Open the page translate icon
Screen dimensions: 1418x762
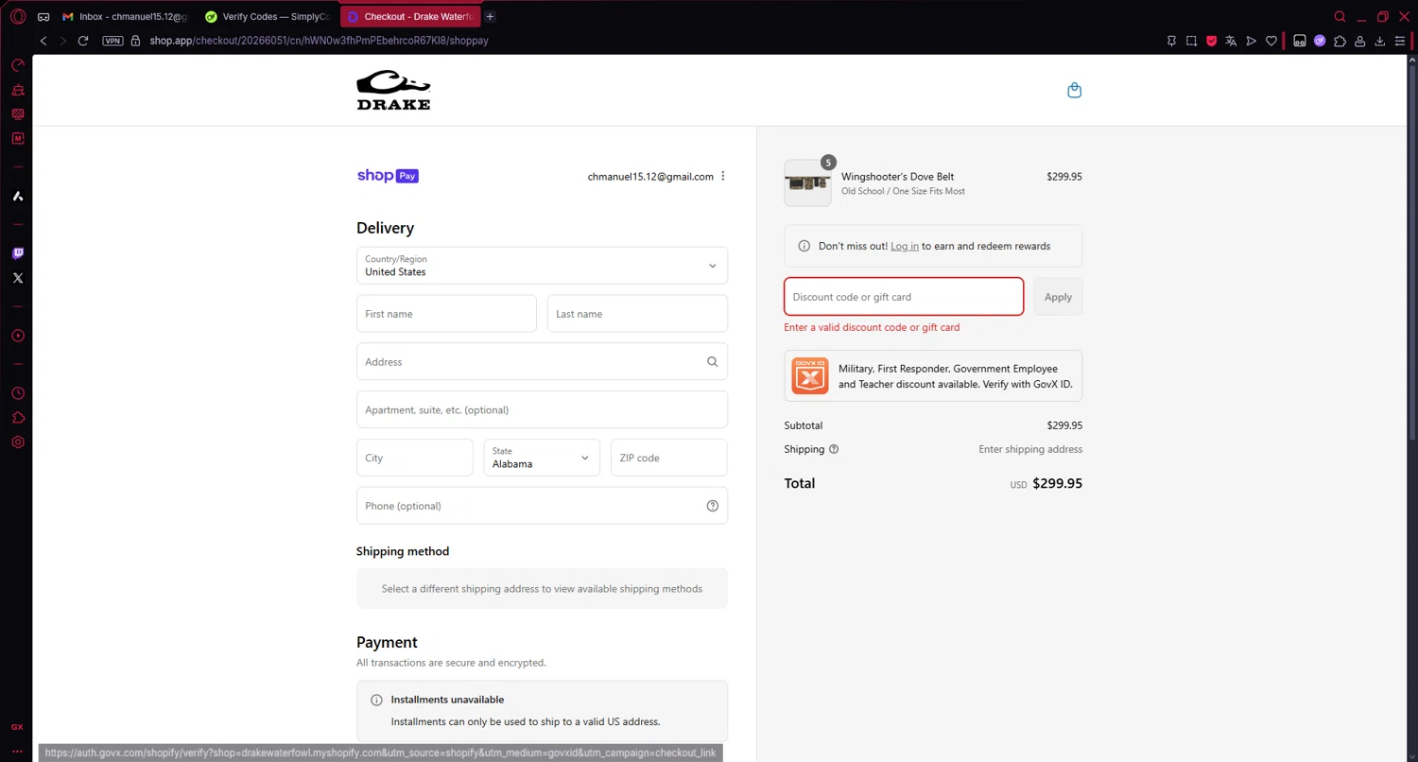1231,41
